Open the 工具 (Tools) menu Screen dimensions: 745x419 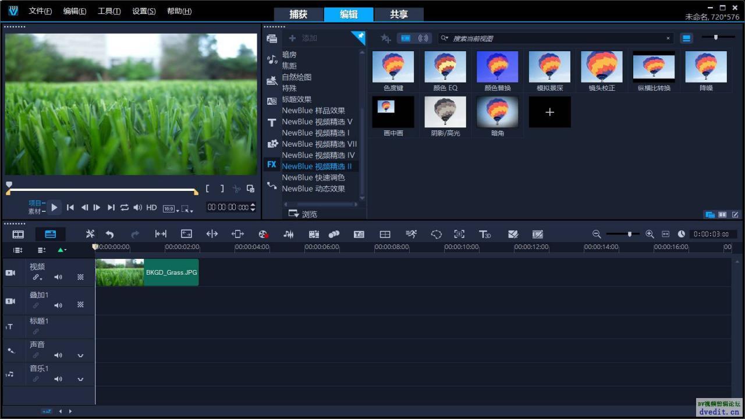[x=108, y=10]
